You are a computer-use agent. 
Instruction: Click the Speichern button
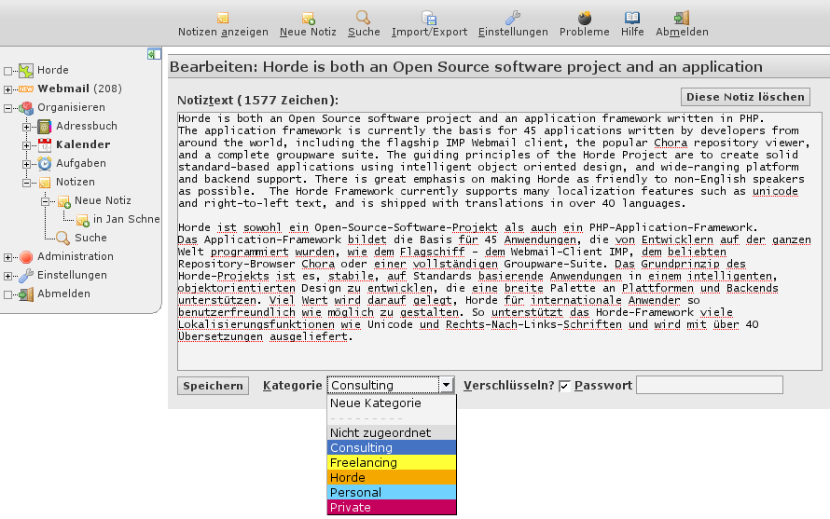(x=213, y=386)
